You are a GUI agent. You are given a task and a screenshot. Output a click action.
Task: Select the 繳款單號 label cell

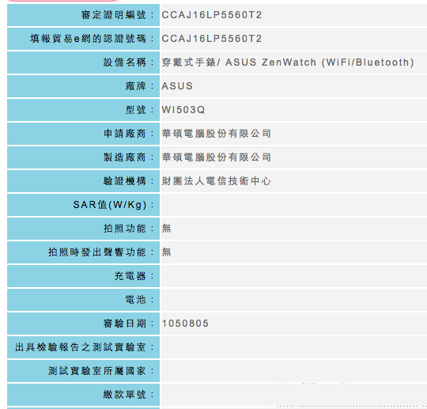(x=83, y=395)
